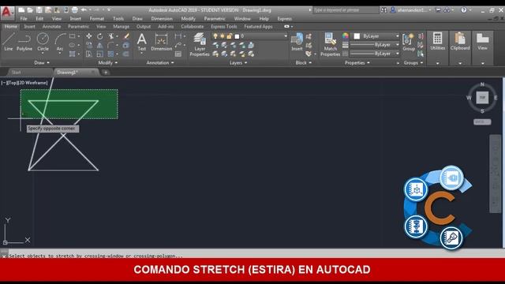
Task: Switch to the Express Tools ribbon tab
Action: pyautogui.click(x=224, y=26)
